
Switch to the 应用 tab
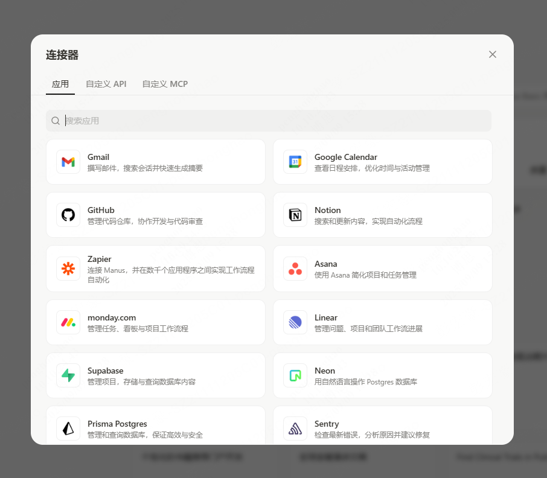[60, 84]
